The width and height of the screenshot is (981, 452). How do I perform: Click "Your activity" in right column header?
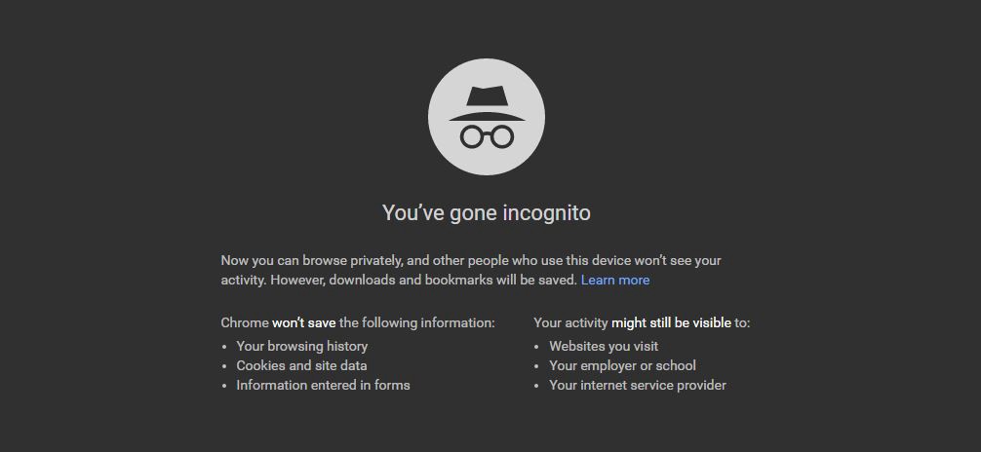[x=570, y=322]
